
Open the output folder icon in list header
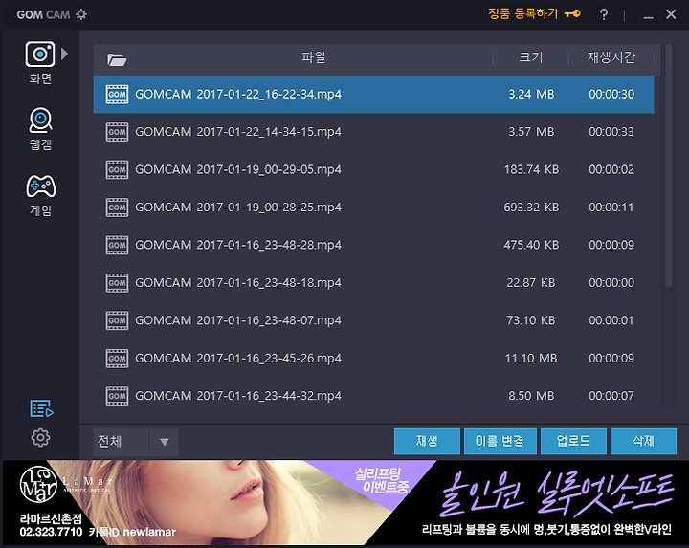pos(117,58)
